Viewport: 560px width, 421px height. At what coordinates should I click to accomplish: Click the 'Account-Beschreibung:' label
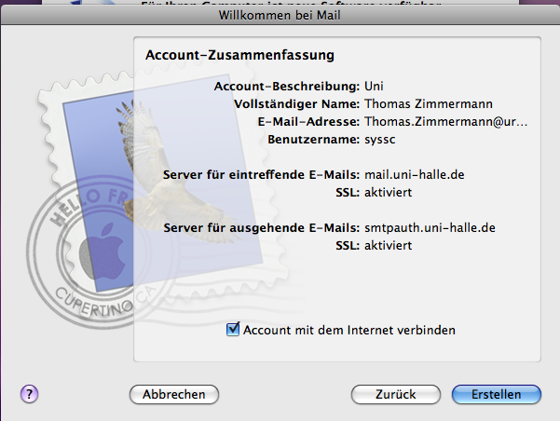pos(286,86)
